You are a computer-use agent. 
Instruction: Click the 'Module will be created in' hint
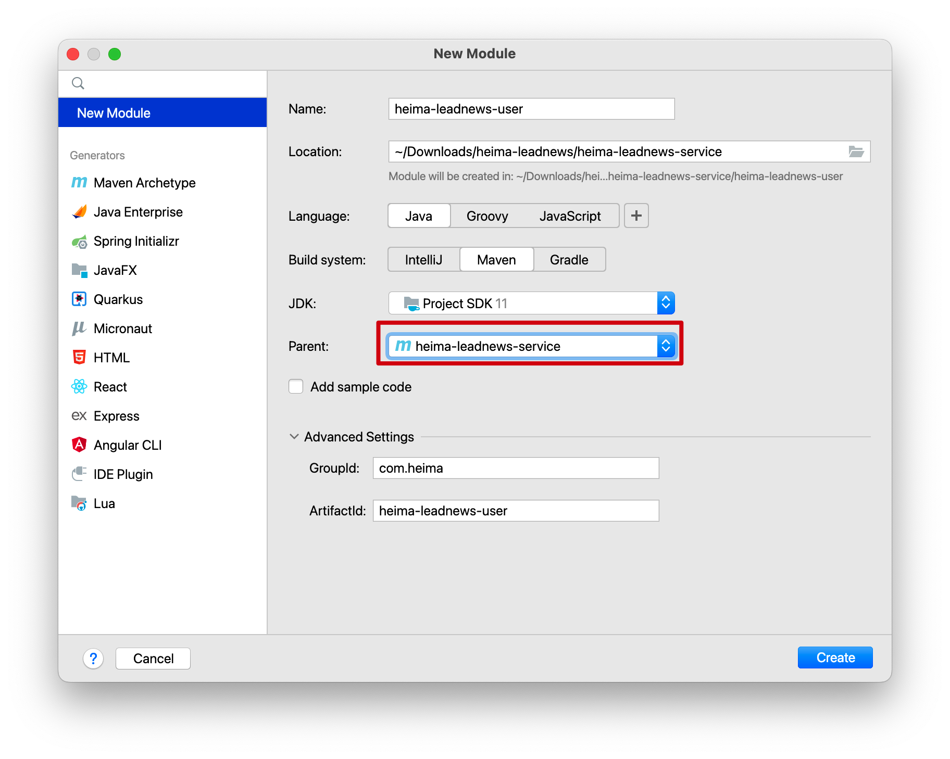[x=616, y=176]
